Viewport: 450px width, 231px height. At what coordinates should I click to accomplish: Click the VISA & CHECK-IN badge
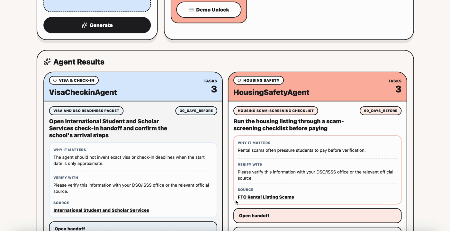tap(74, 80)
